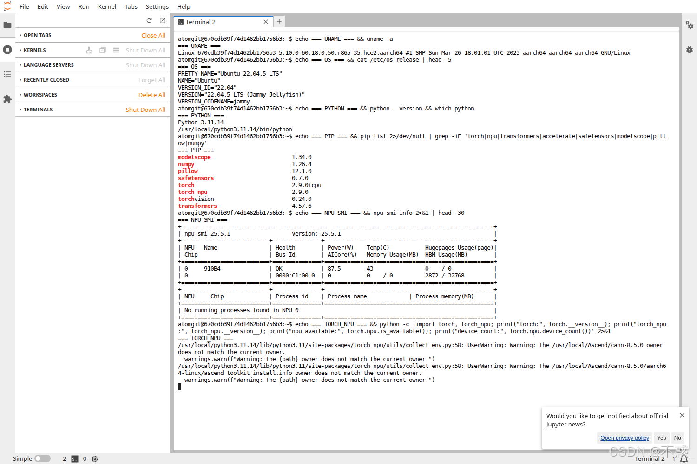The height and width of the screenshot is (464, 697).
Task: Click 'torch_npu' in the pip list output
Action: click(x=193, y=192)
